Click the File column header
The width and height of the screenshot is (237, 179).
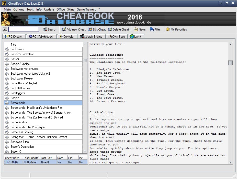click(x=73, y=158)
